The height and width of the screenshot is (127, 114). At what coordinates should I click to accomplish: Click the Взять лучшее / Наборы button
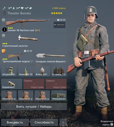(x=34, y=107)
